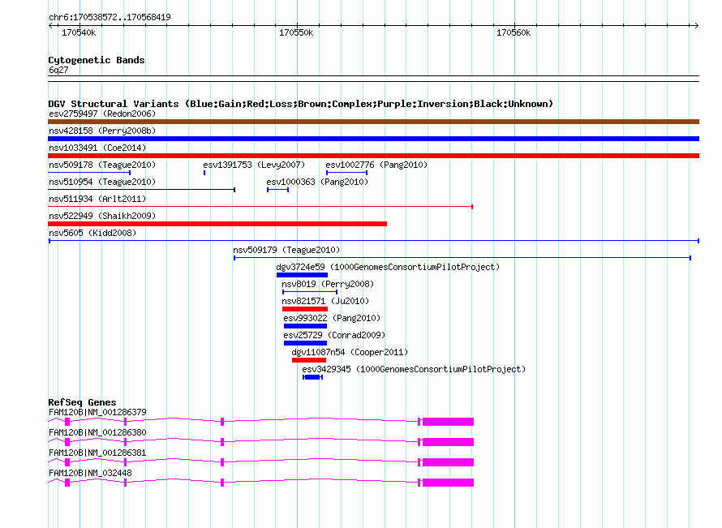Click the FAM120B|NM_001286381 gene label

(97, 453)
